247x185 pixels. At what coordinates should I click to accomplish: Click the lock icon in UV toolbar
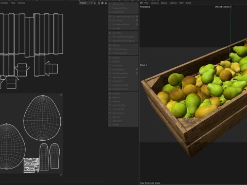click(x=99, y=3)
